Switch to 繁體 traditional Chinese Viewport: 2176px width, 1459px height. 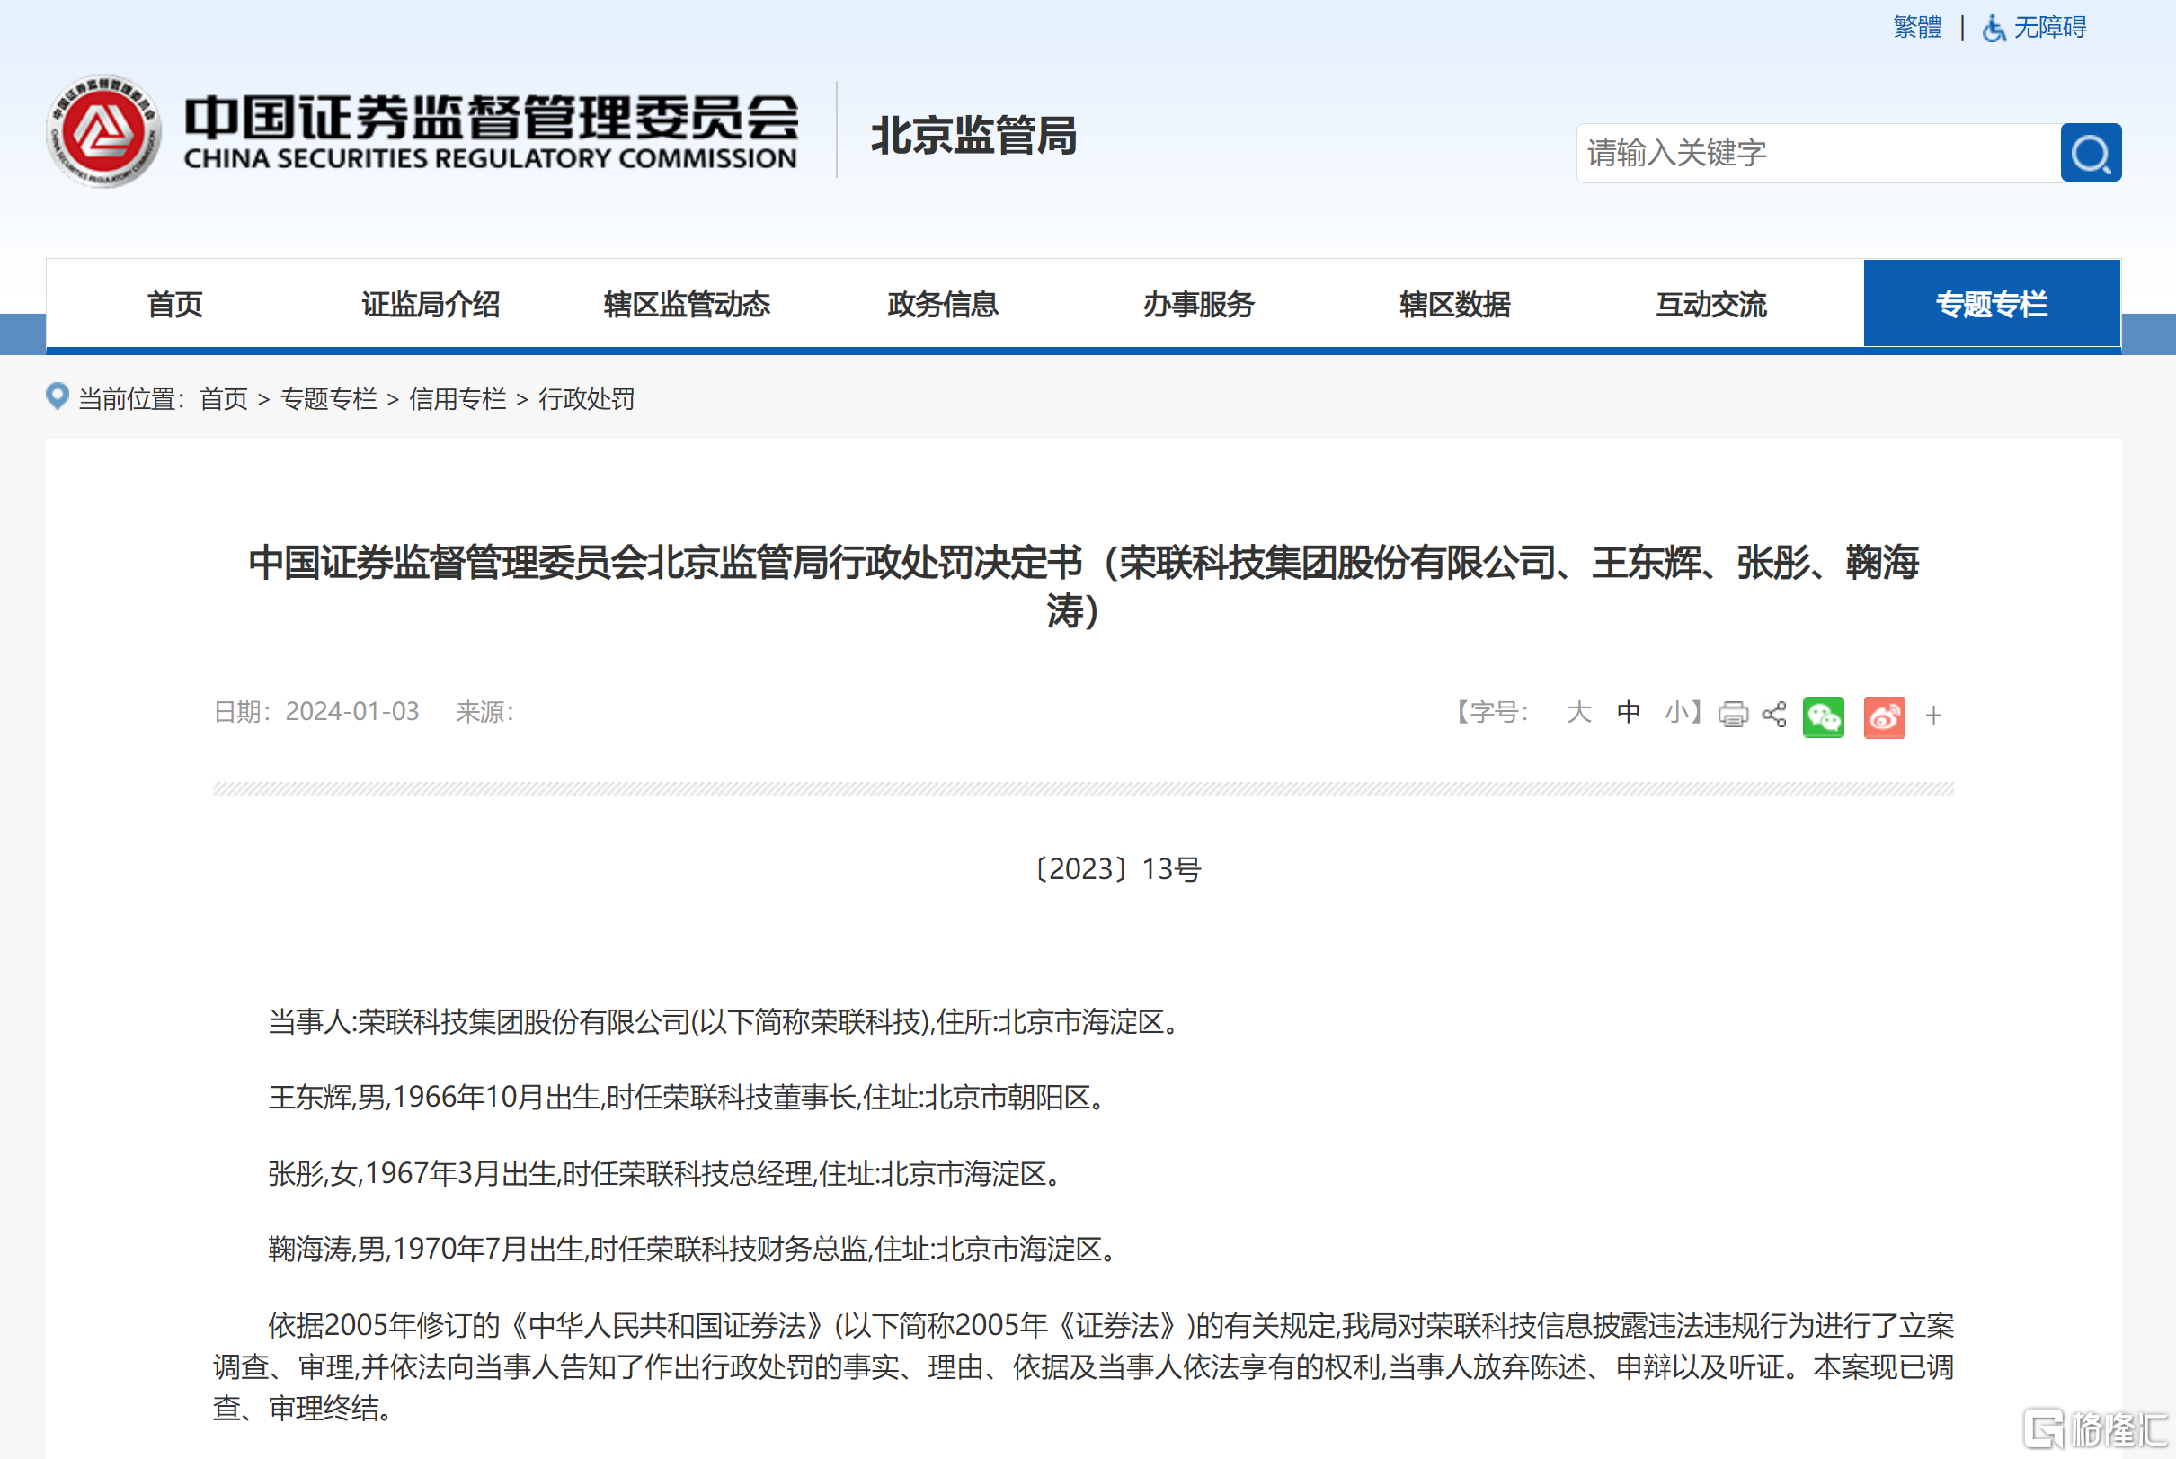[1916, 28]
